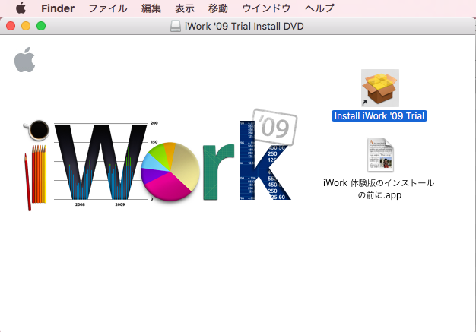Select the iWork 体験版のインストールの前に document icon

(x=380, y=155)
